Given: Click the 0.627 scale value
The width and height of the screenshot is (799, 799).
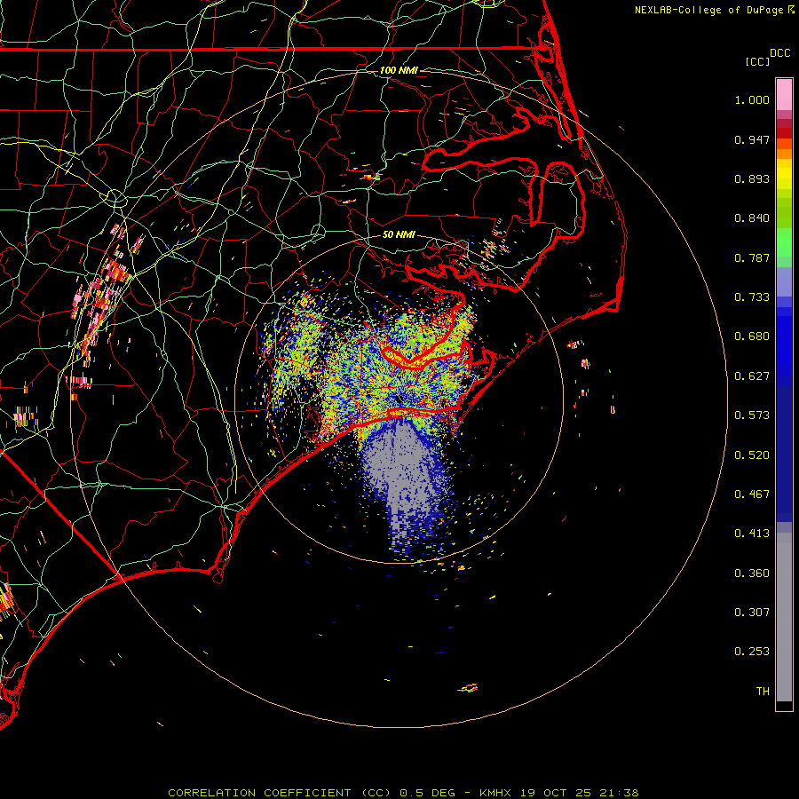Looking at the screenshot, I should tap(752, 376).
